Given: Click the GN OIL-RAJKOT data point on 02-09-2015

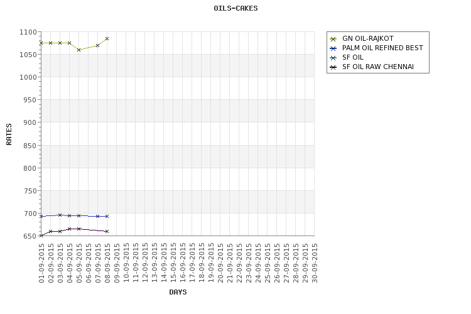Looking at the screenshot, I should pyautogui.click(x=50, y=43).
